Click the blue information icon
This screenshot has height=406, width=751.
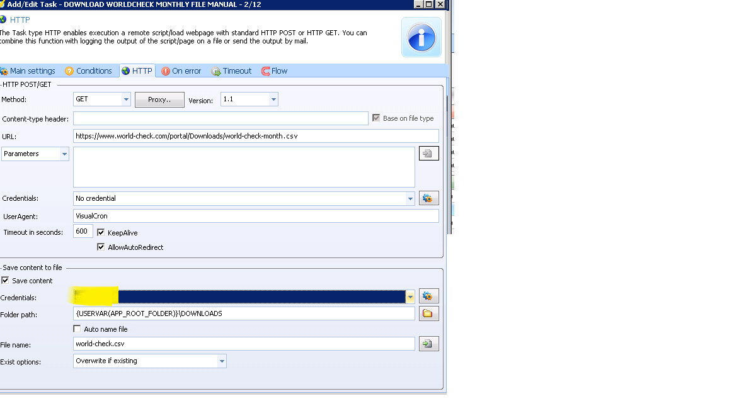421,37
